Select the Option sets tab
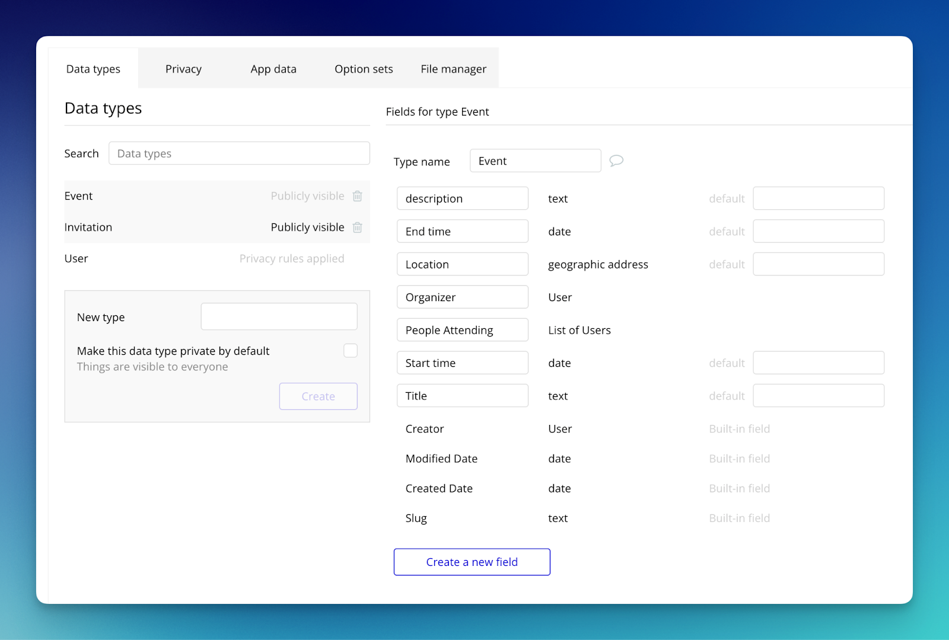This screenshot has width=949, height=640. pos(364,69)
